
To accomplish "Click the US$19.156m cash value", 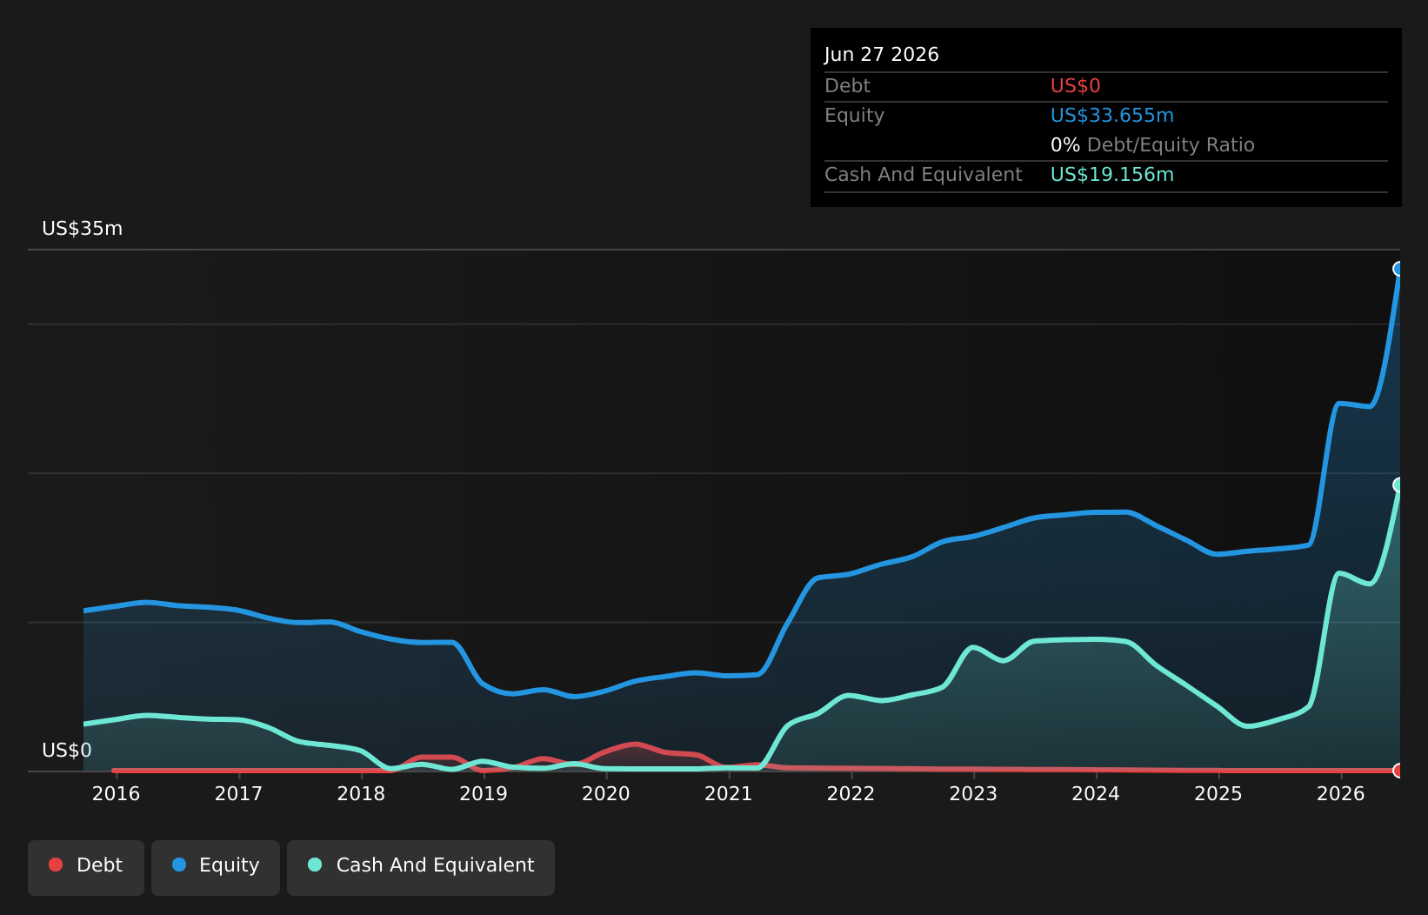I will coord(1112,175).
